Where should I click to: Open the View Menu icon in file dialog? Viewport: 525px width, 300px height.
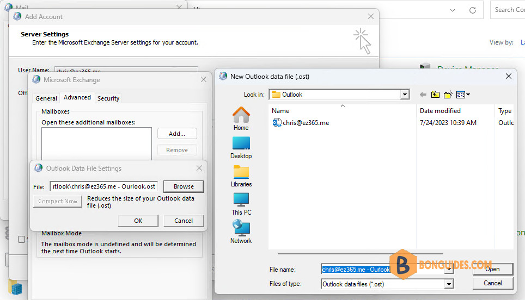click(x=463, y=95)
